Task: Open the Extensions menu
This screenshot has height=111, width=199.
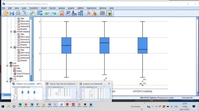Action: coord(91,8)
